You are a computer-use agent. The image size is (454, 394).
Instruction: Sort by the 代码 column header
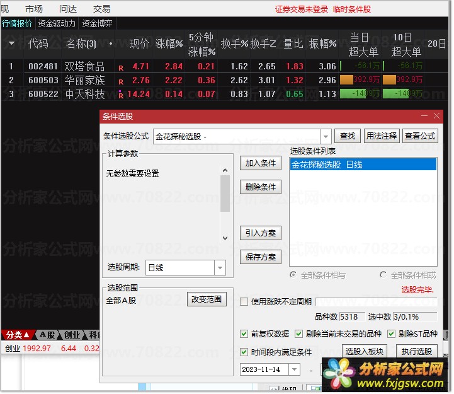tap(38, 43)
